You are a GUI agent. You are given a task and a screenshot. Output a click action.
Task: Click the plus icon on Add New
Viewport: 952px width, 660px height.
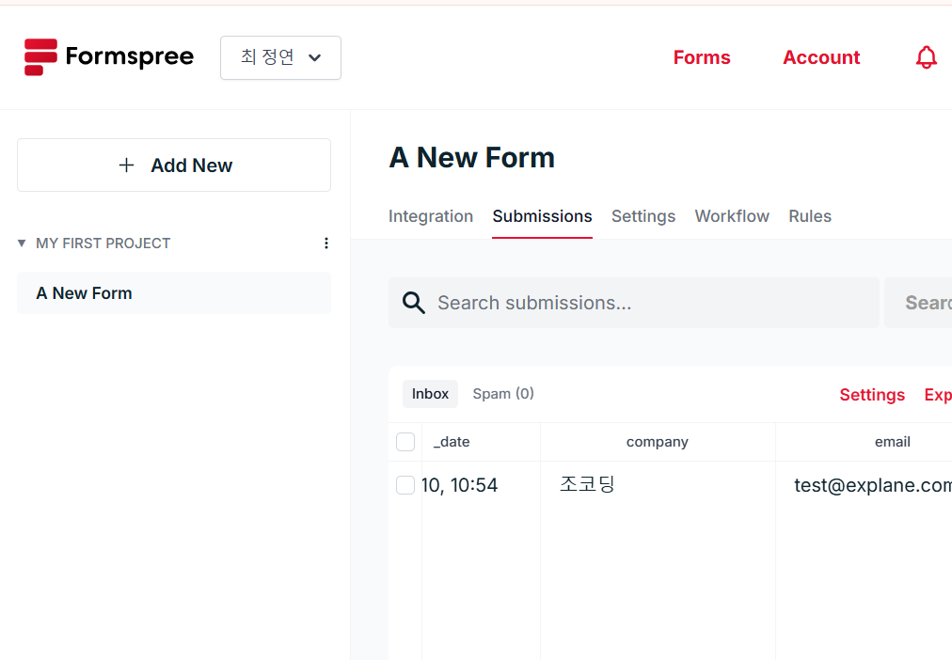(x=126, y=165)
